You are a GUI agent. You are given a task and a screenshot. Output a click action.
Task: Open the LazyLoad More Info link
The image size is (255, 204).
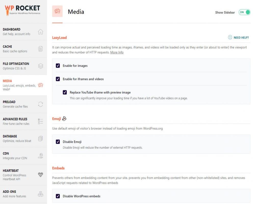click(x=117, y=52)
